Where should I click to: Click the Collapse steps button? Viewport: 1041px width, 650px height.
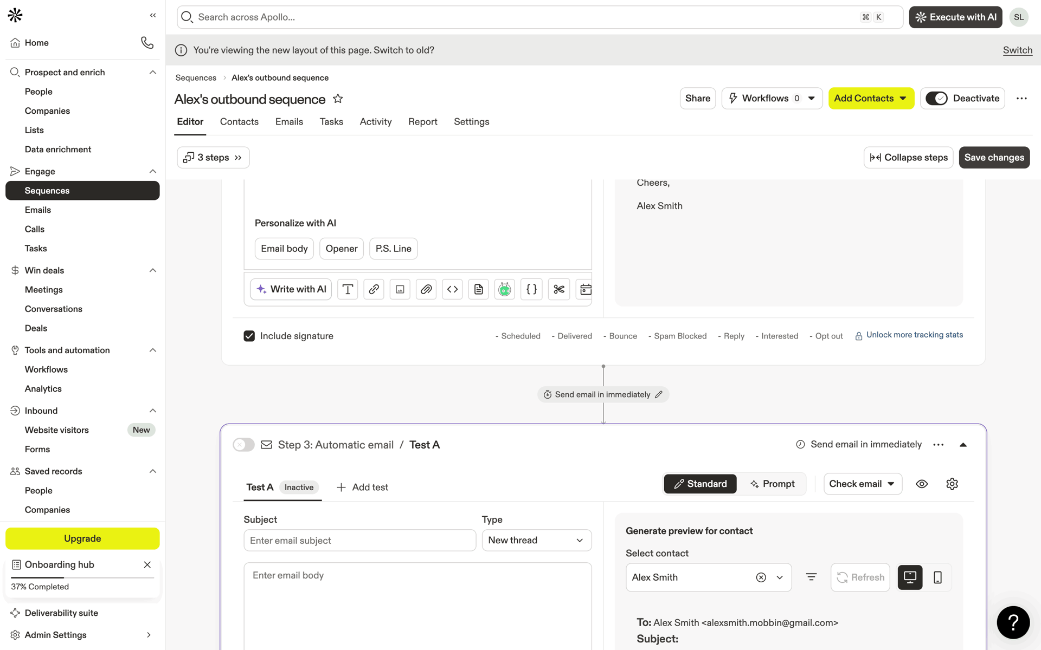(908, 158)
